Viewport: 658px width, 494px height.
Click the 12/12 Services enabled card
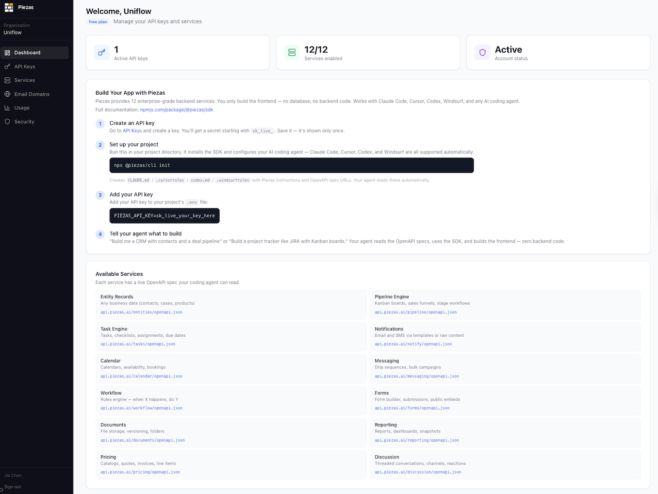[x=368, y=52]
